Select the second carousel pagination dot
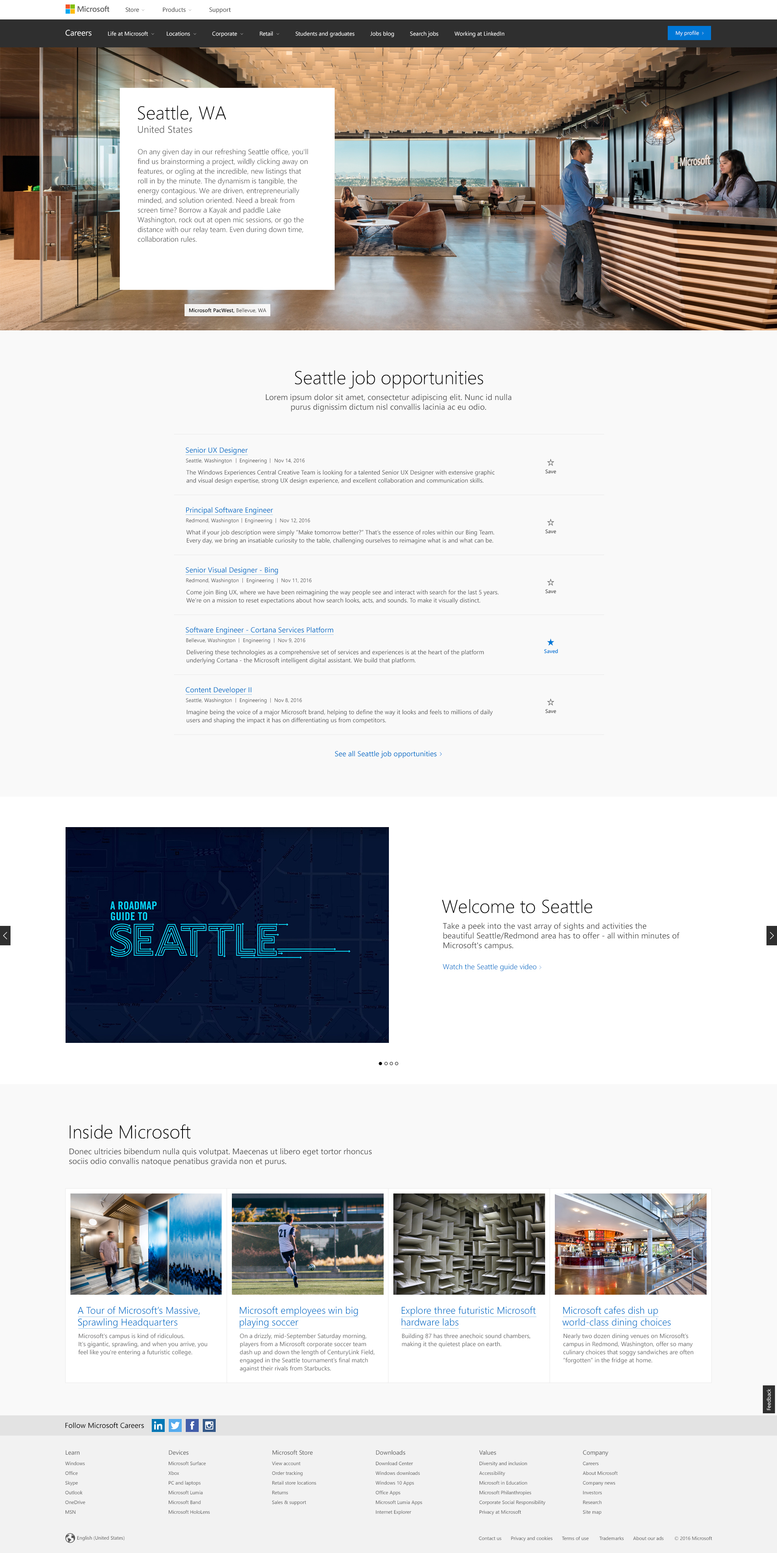777x1553 pixels. [386, 1064]
